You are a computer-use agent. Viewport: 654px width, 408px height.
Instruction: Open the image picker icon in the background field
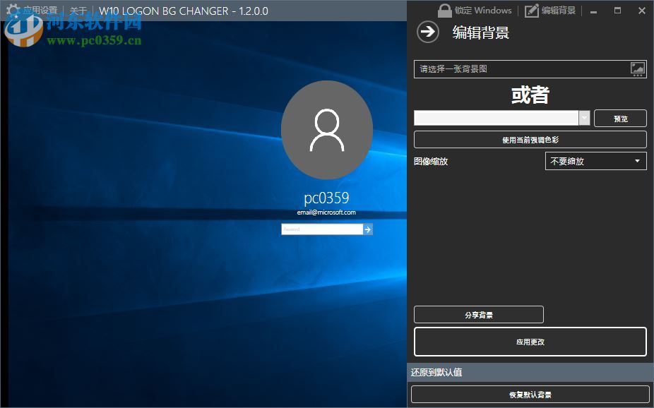pyautogui.click(x=638, y=68)
